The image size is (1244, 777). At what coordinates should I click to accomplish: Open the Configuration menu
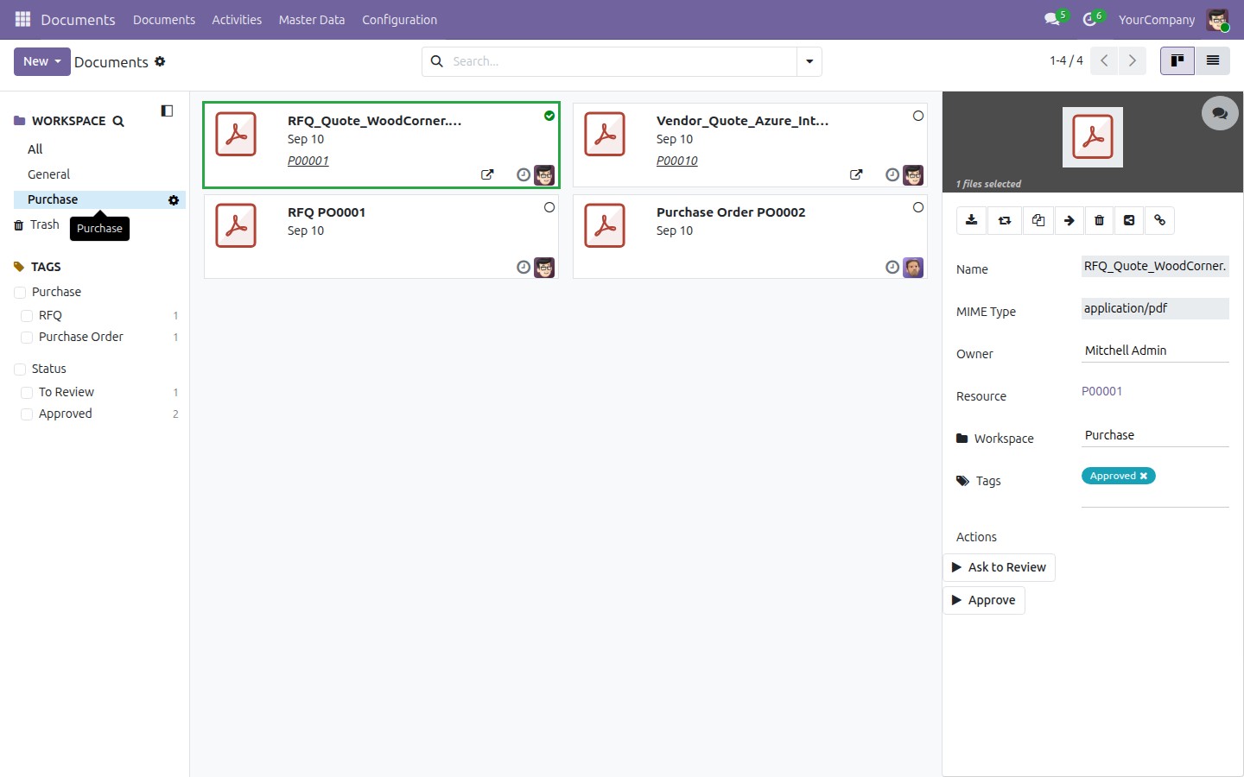tap(399, 20)
